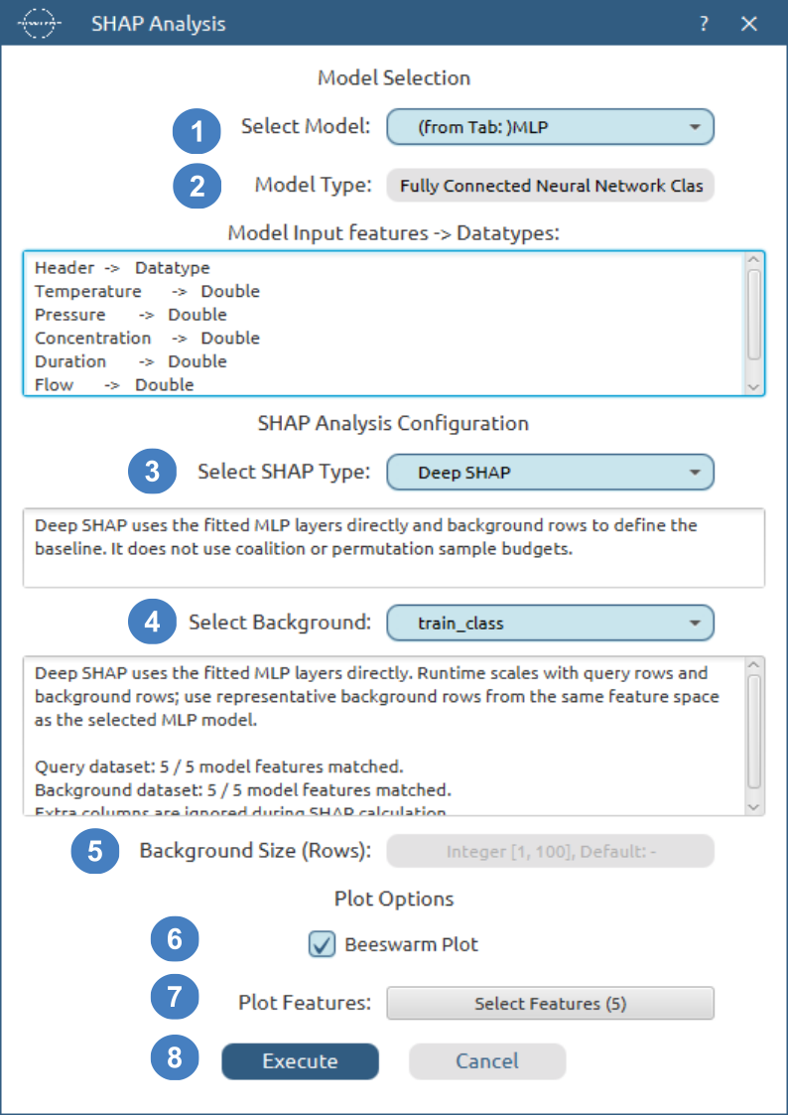This screenshot has height=1115, width=788.
Task: Click the 'Background Size (Rows):' label
Action: 256,851
